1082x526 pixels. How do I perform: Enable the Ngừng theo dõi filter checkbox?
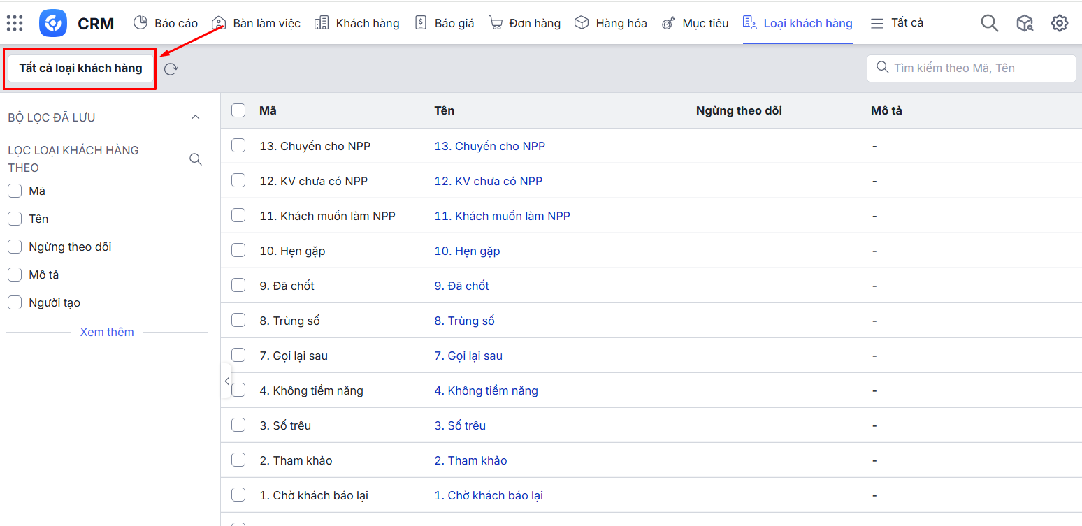15,247
